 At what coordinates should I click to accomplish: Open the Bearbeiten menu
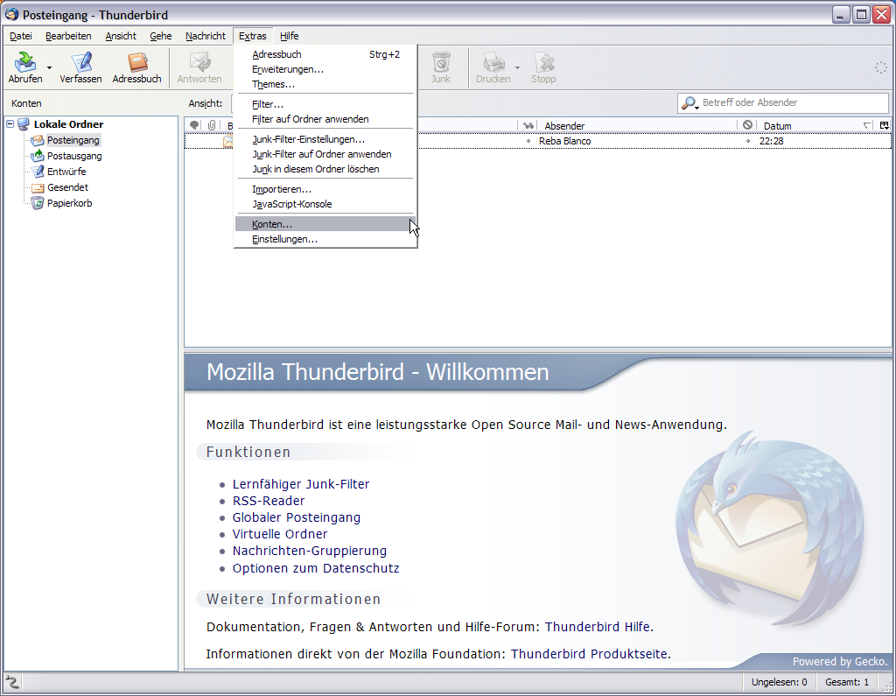68,36
